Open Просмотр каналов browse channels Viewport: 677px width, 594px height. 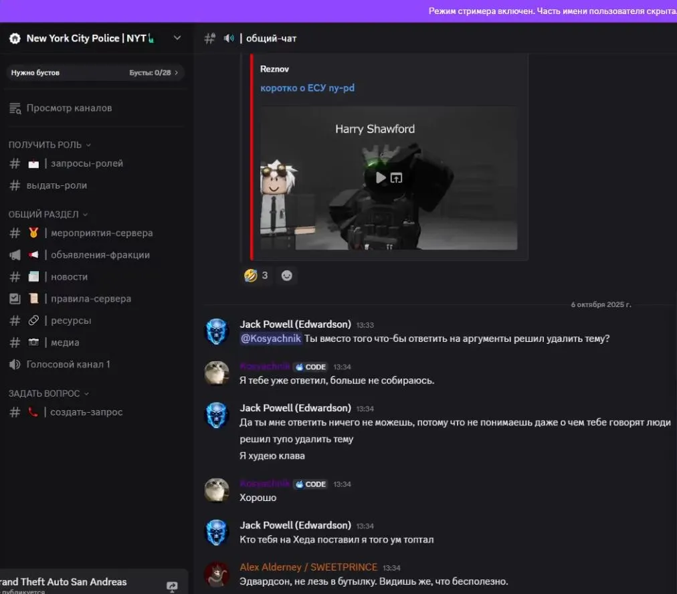click(69, 108)
